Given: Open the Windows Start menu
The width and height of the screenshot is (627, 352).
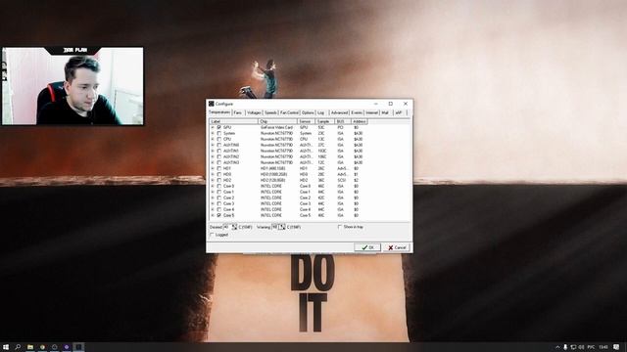Looking at the screenshot, I should point(6,347).
